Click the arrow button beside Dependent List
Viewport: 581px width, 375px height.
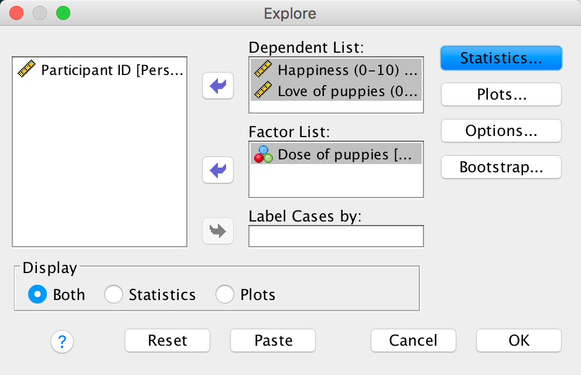pyautogui.click(x=217, y=86)
